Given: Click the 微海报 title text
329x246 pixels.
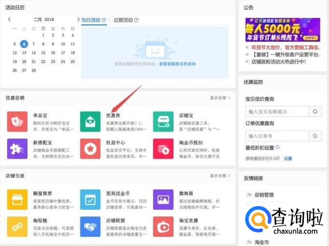Looking at the screenshot, I should click(186, 193).
